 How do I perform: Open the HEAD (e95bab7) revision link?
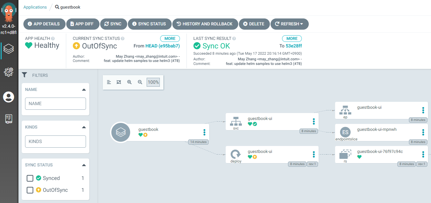163,46
